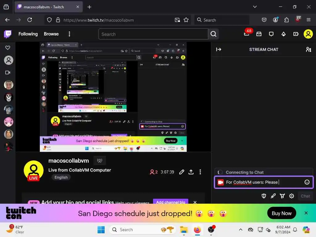Image resolution: width=316 pixels, height=237 pixels.
Task: Open Windows Start menu
Action: tap(101, 230)
